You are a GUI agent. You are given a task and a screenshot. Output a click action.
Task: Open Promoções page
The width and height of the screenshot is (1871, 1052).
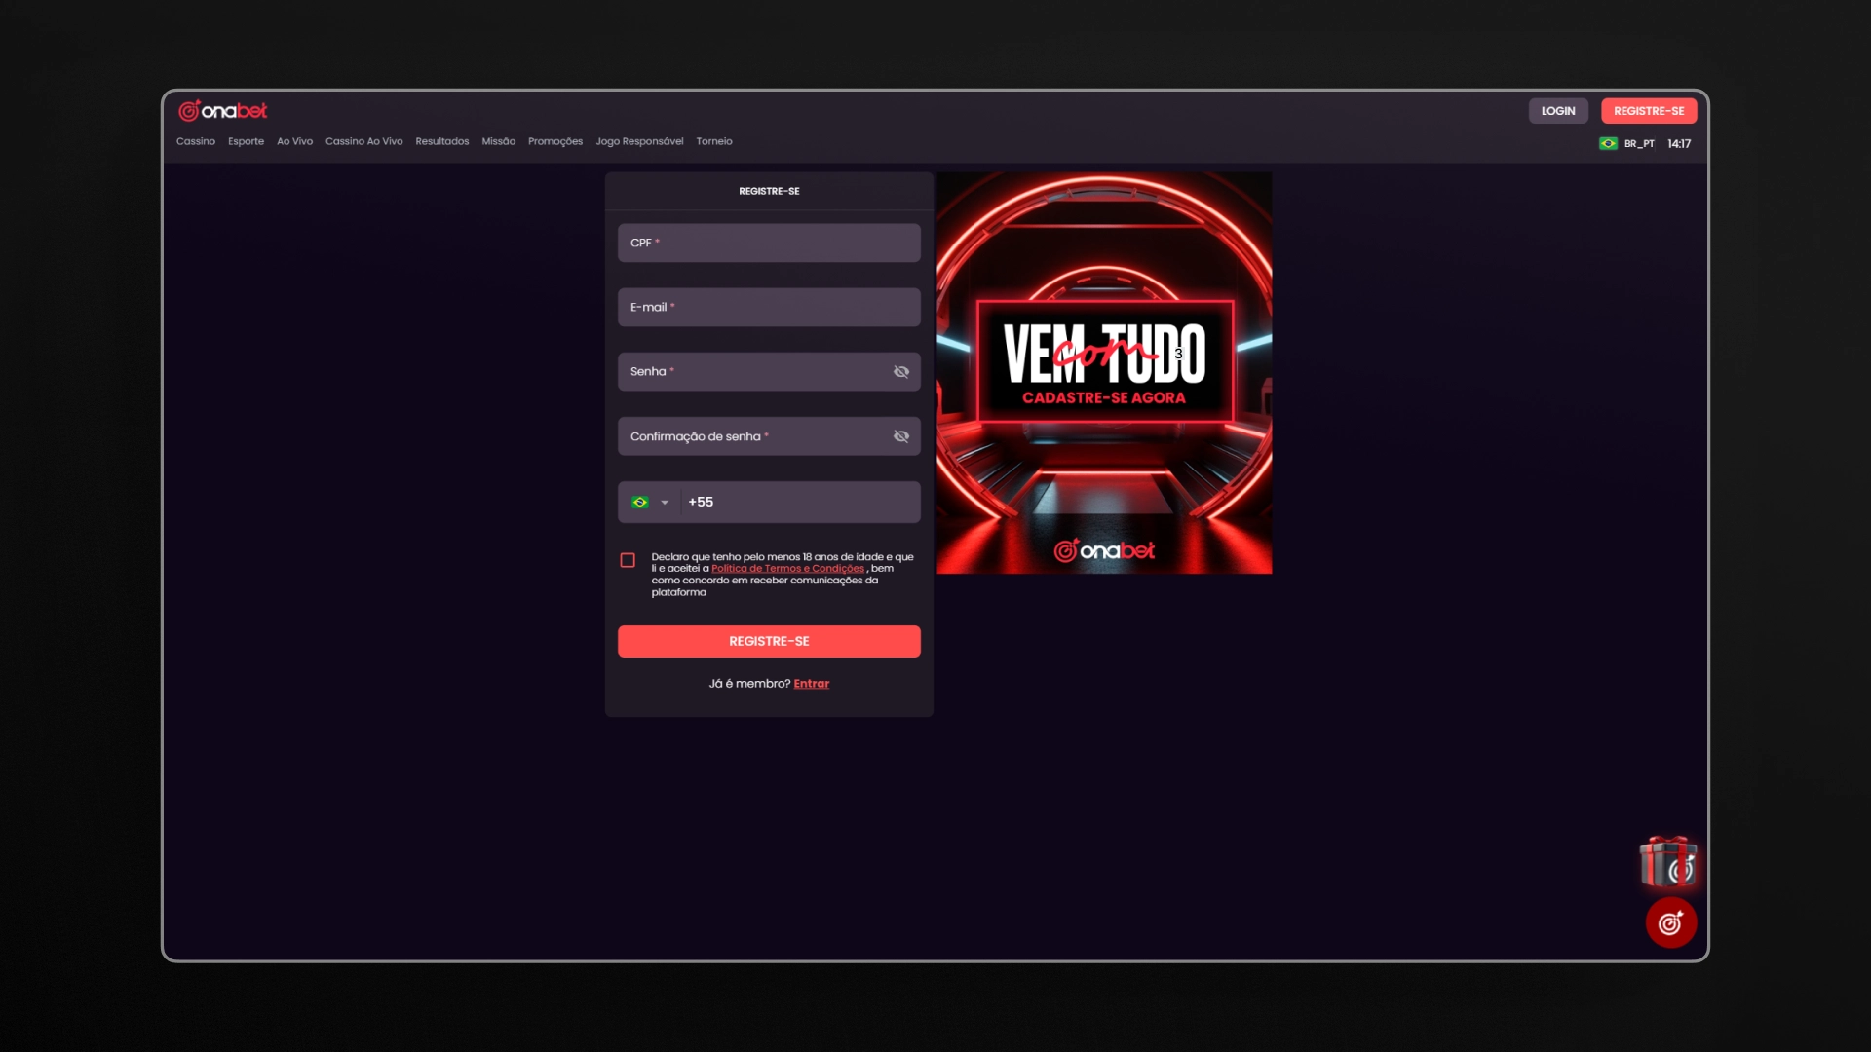pyautogui.click(x=555, y=141)
